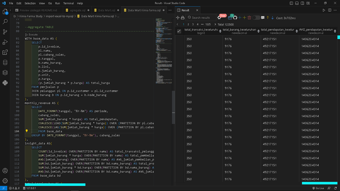Sort the total_barang_keseluruhan column
Image resolution: width=340 pixels, height=191 pixels.
pos(259,31)
